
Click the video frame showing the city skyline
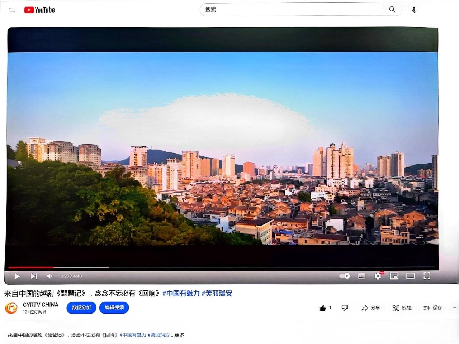[222, 148]
